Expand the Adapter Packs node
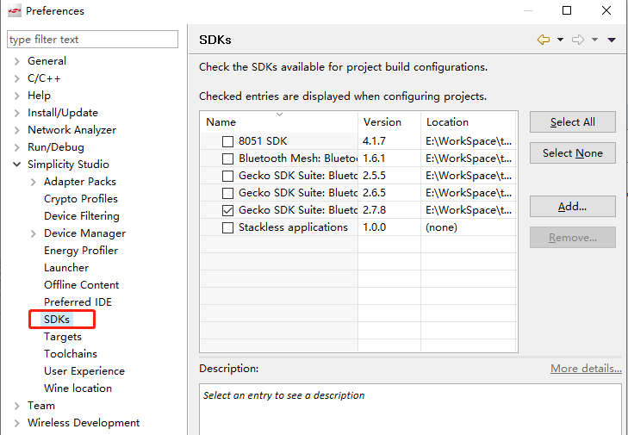This screenshot has width=628, height=435. point(34,182)
